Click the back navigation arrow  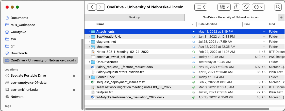[92, 7]
